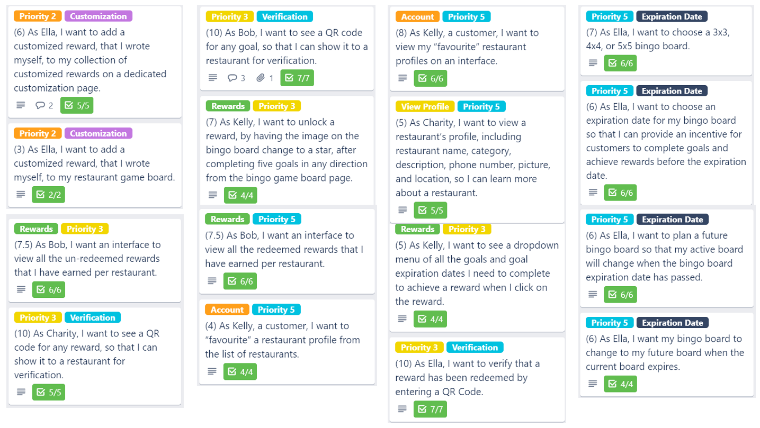Click Verification label on Charity QR reward card
760x428 pixels.
point(93,317)
